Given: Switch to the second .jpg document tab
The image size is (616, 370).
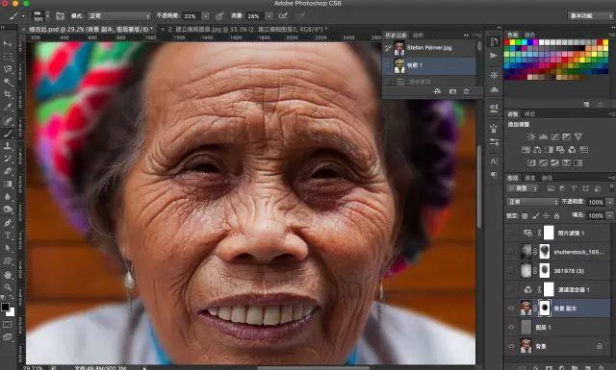Looking at the screenshot, I should click(x=247, y=29).
